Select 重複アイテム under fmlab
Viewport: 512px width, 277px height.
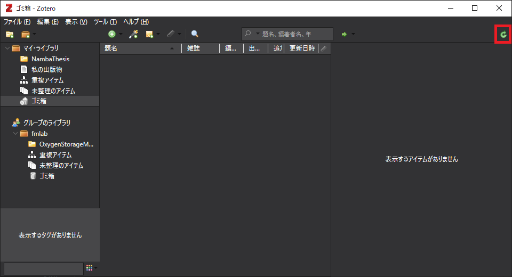pyautogui.click(x=55, y=155)
